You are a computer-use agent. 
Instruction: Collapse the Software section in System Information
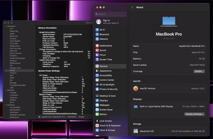click(x=6, y=105)
